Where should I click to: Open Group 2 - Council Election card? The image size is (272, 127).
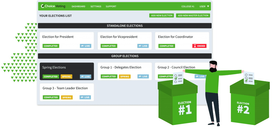click(182, 71)
